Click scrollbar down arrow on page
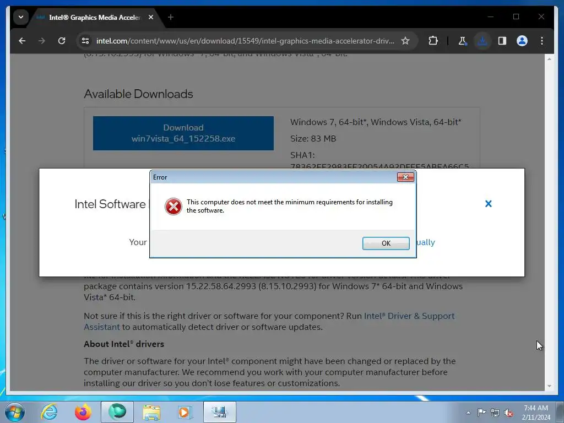This screenshot has height=423, width=564. 549,386
